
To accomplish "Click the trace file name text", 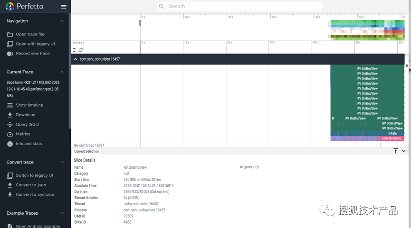I will 33,89.
